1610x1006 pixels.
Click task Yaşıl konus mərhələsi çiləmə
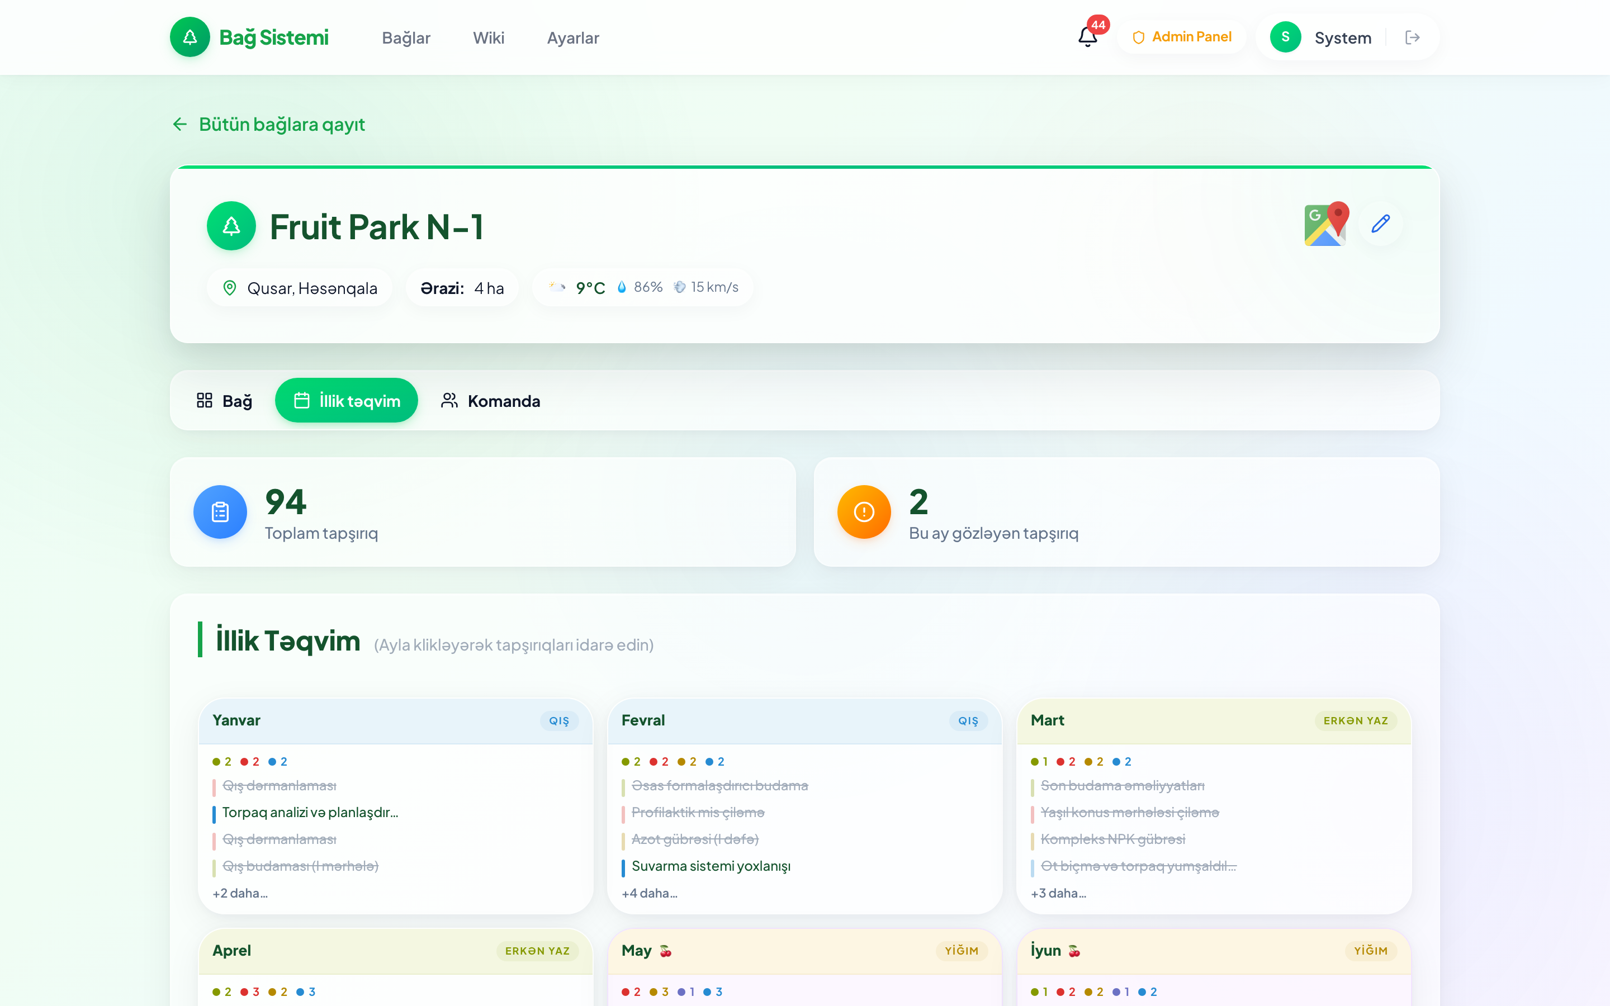[x=1130, y=813]
